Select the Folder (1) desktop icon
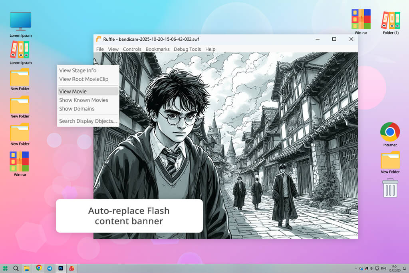Screen dimensions: 409x273 click(391, 23)
